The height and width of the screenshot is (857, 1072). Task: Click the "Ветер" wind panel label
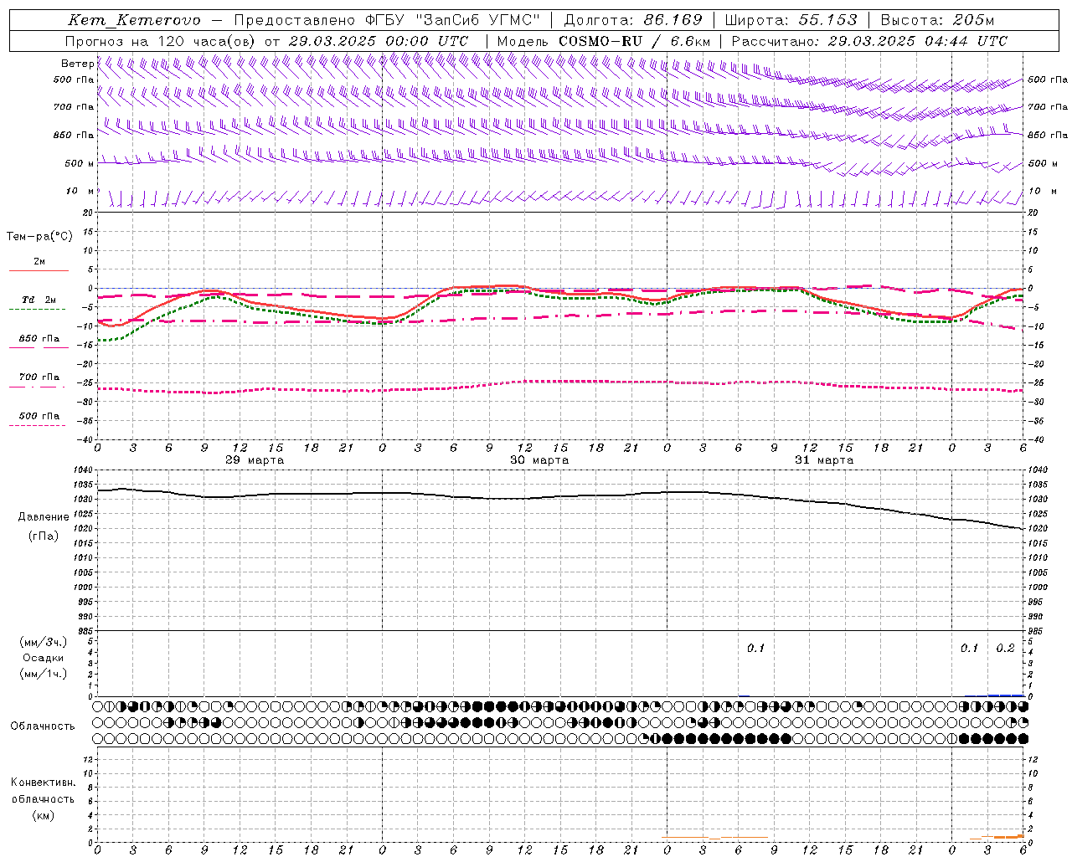click(78, 64)
